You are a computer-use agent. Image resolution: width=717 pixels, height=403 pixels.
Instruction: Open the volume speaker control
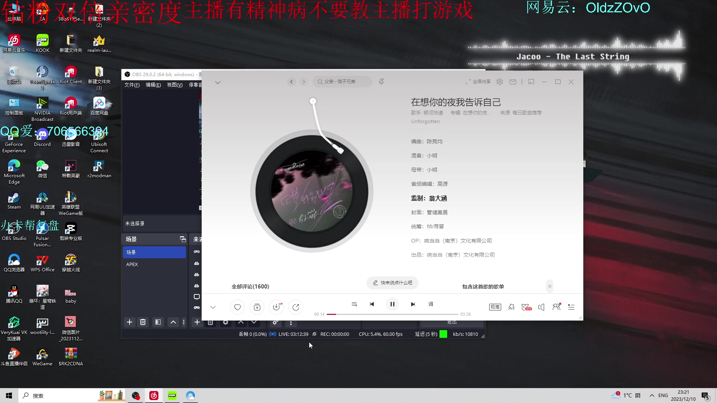click(541, 307)
